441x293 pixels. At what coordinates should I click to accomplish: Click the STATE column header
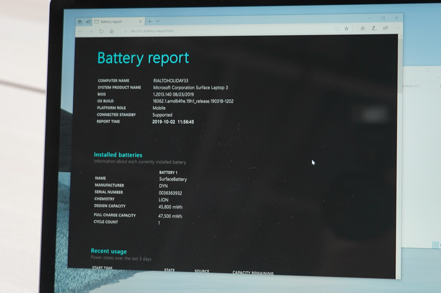pos(169,270)
